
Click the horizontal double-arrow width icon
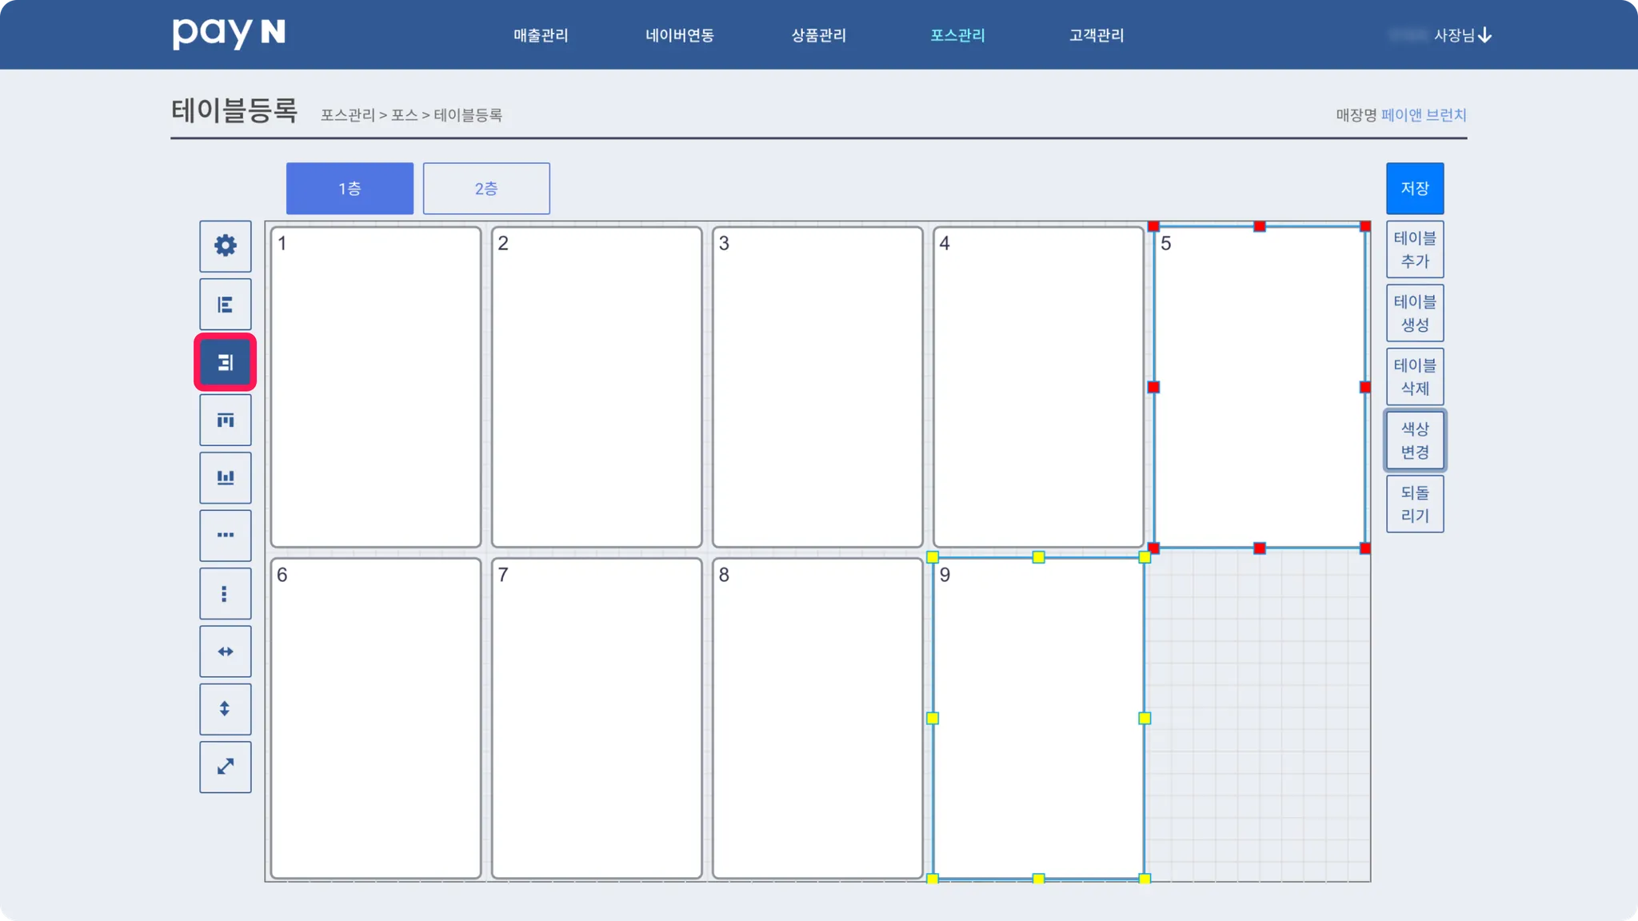pyautogui.click(x=225, y=652)
